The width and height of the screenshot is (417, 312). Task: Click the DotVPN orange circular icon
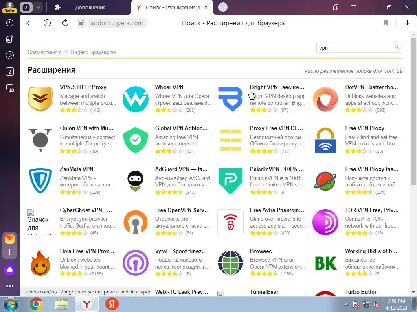[x=325, y=99]
